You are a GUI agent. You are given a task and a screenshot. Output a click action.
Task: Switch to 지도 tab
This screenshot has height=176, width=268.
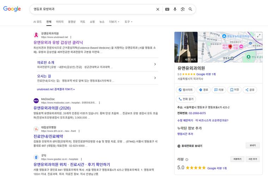click(83, 22)
